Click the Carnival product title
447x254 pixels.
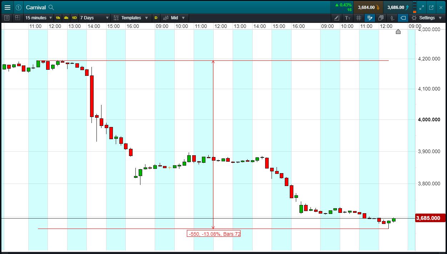(36, 7)
